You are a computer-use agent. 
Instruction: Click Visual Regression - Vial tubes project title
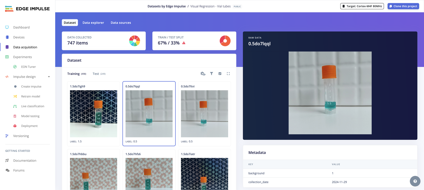pos(210,6)
